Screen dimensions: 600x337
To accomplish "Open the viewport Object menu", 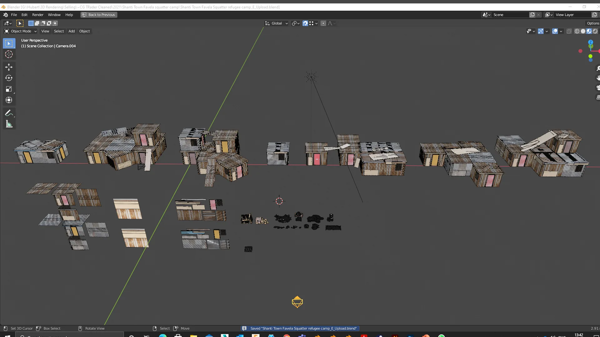I will tap(84, 31).
